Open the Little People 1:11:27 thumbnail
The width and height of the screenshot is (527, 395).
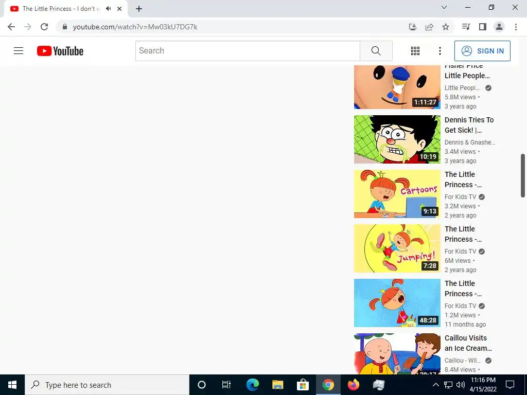pyautogui.click(x=397, y=87)
